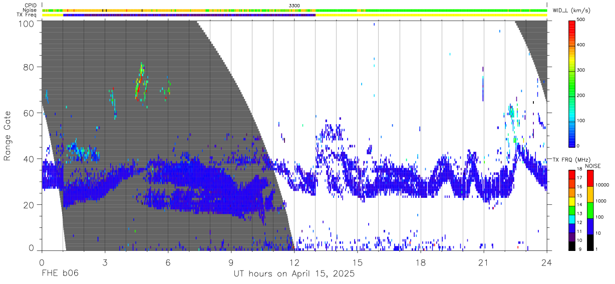Click the 40 range gate tick label
Image resolution: width=615 pixels, height=284 pixels.
point(29,159)
